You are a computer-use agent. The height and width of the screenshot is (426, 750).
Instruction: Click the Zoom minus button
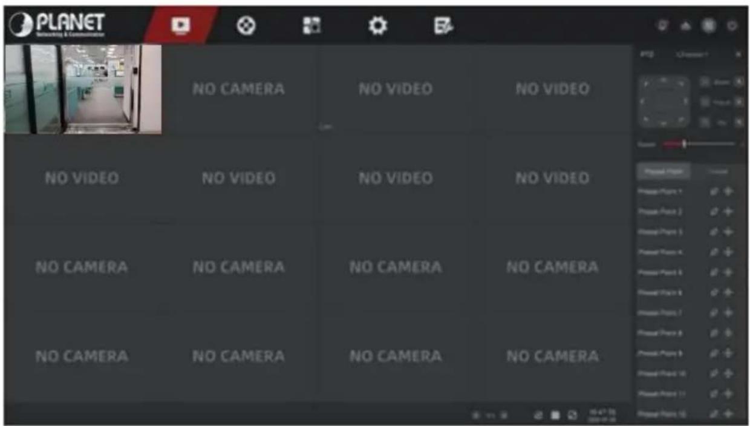click(705, 82)
